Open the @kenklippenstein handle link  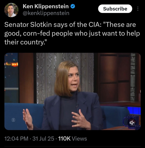(46, 13)
